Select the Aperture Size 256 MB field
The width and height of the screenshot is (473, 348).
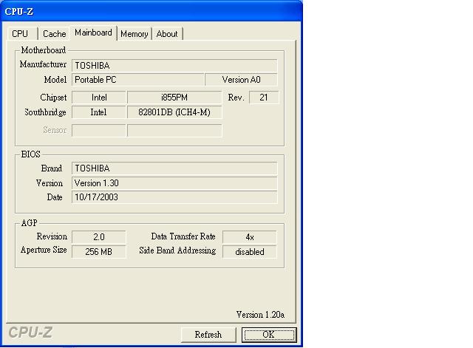pyautogui.click(x=98, y=252)
